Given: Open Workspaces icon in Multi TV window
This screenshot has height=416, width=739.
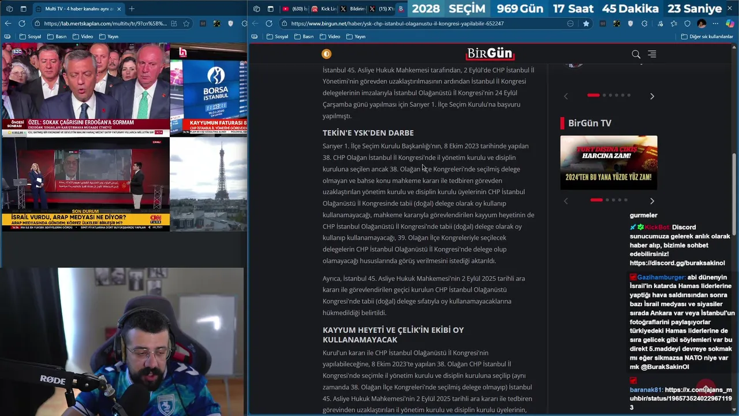Looking at the screenshot, I should pyautogui.click(x=9, y=9).
